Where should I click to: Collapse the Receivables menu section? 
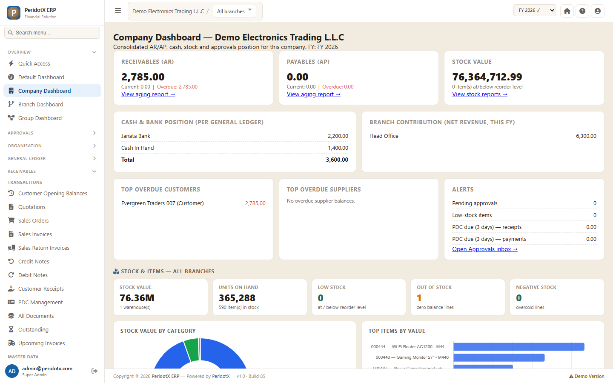point(52,171)
